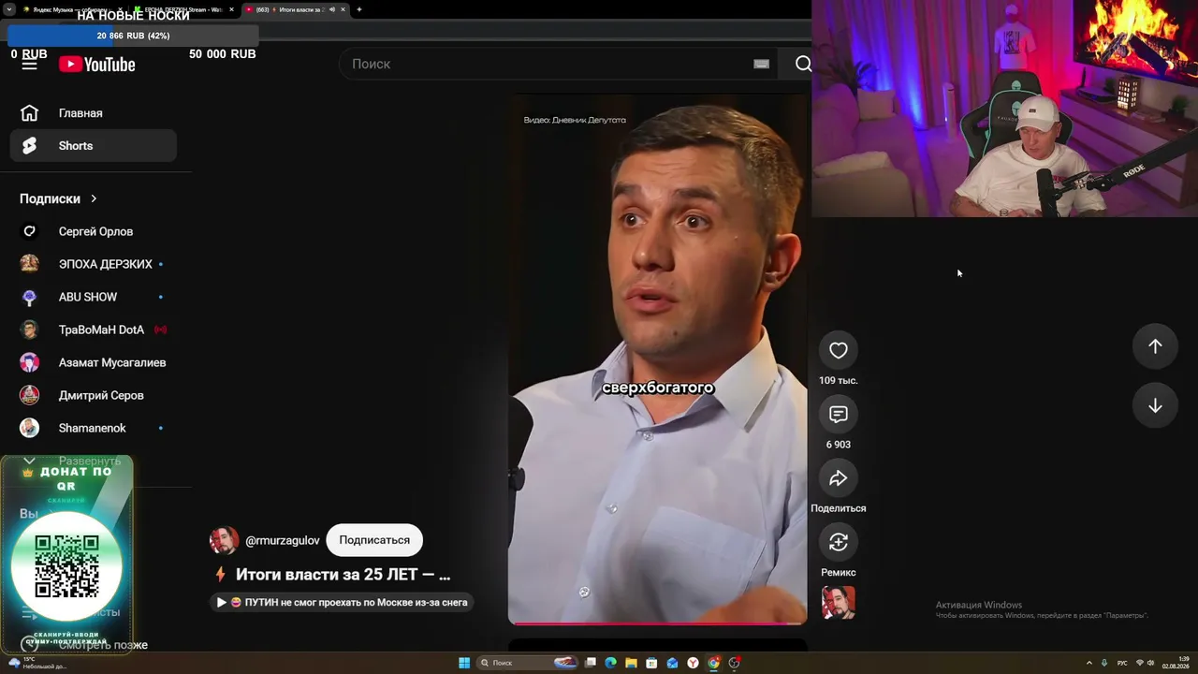
Task: Switch to Google Chrome on the taskbar
Action: [x=714, y=663]
